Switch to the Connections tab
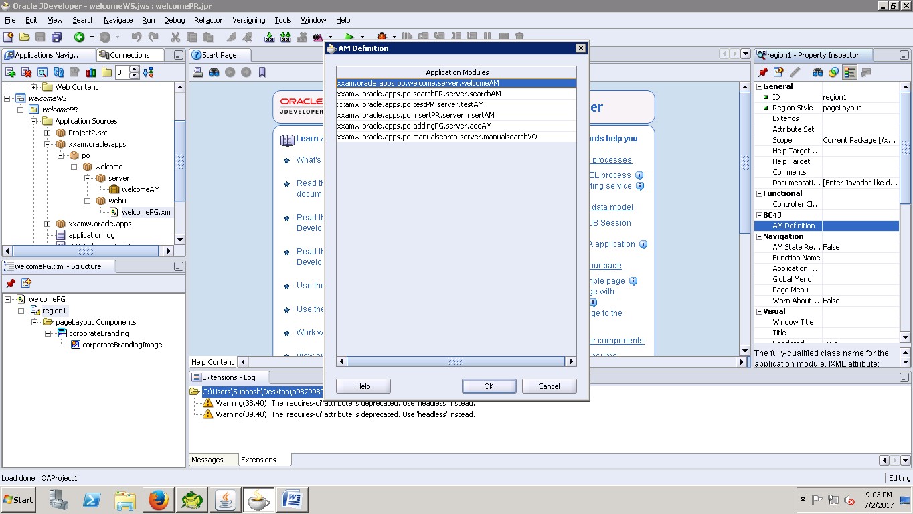The height and width of the screenshot is (514, 913). (131, 54)
